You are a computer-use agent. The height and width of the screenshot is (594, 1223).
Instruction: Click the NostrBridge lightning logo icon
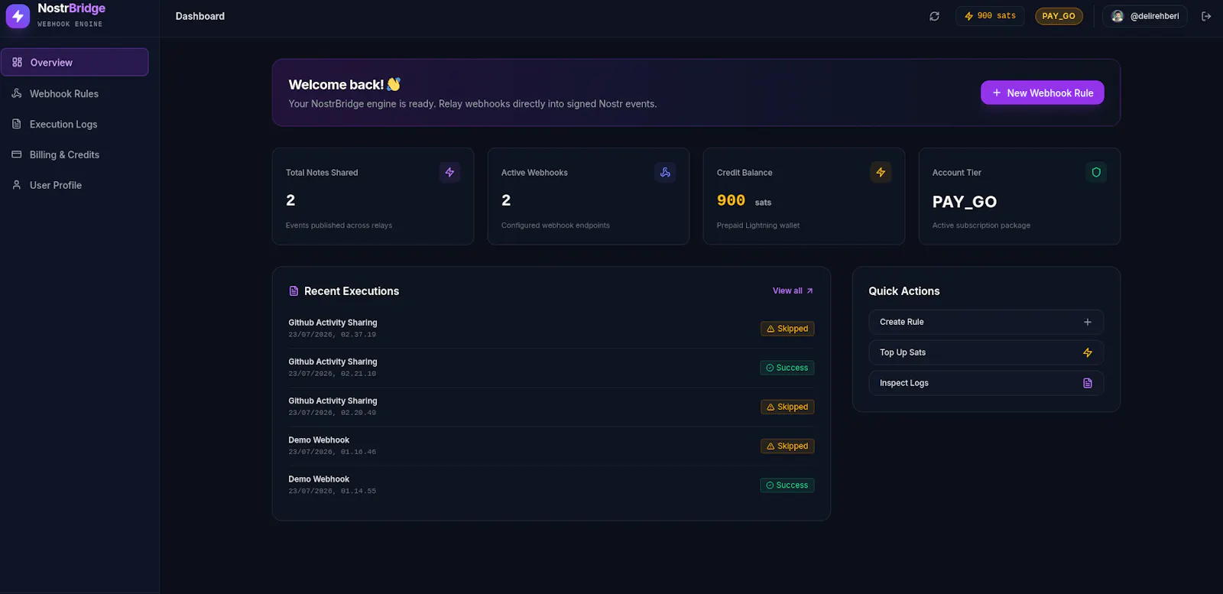point(18,16)
